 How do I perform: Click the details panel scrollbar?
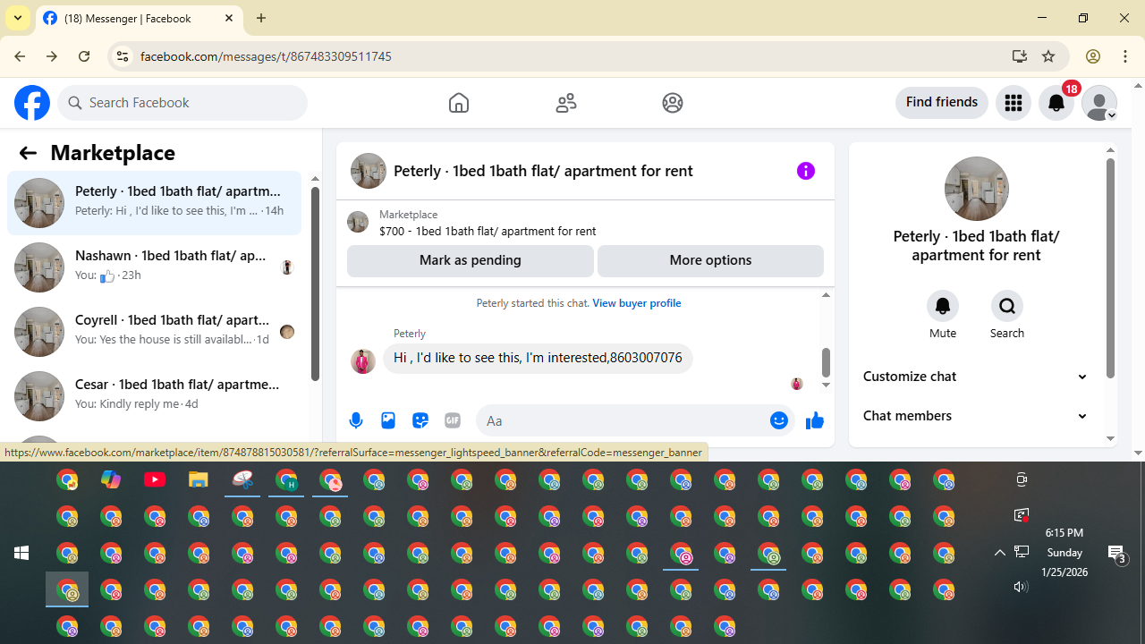point(1110,268)
